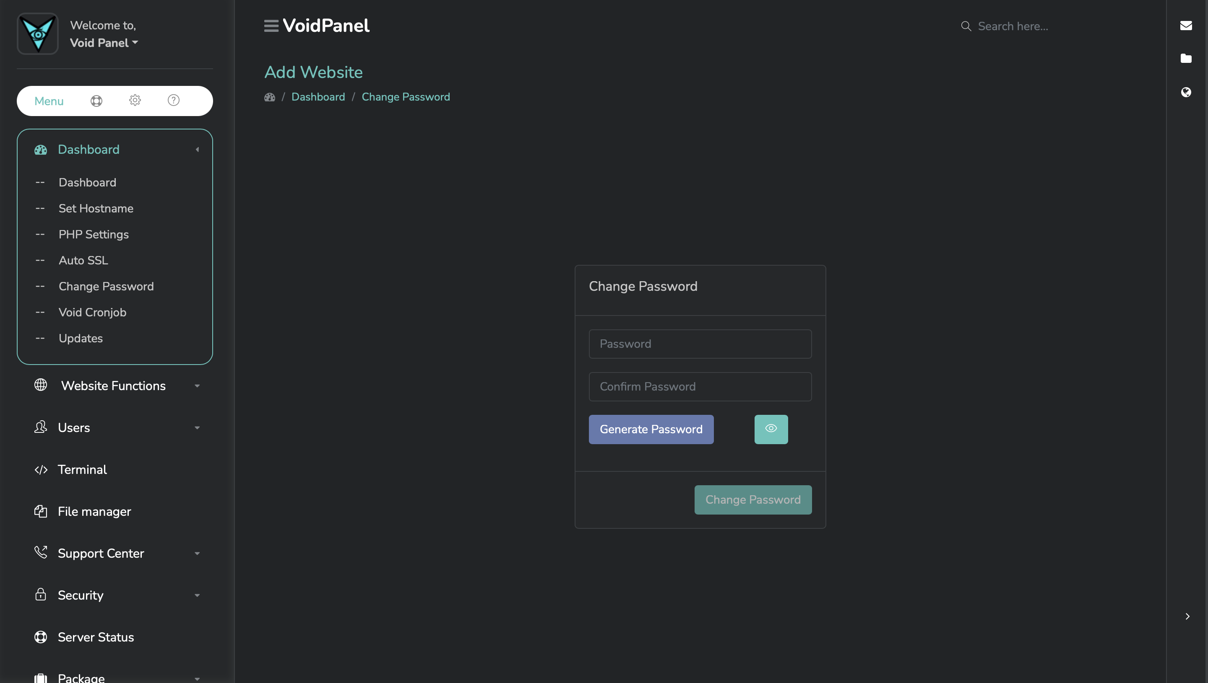Open Dashboard submenu item
Viewport: 1208px width, 683px height.
pyautogui.click(x=87, y=182)
